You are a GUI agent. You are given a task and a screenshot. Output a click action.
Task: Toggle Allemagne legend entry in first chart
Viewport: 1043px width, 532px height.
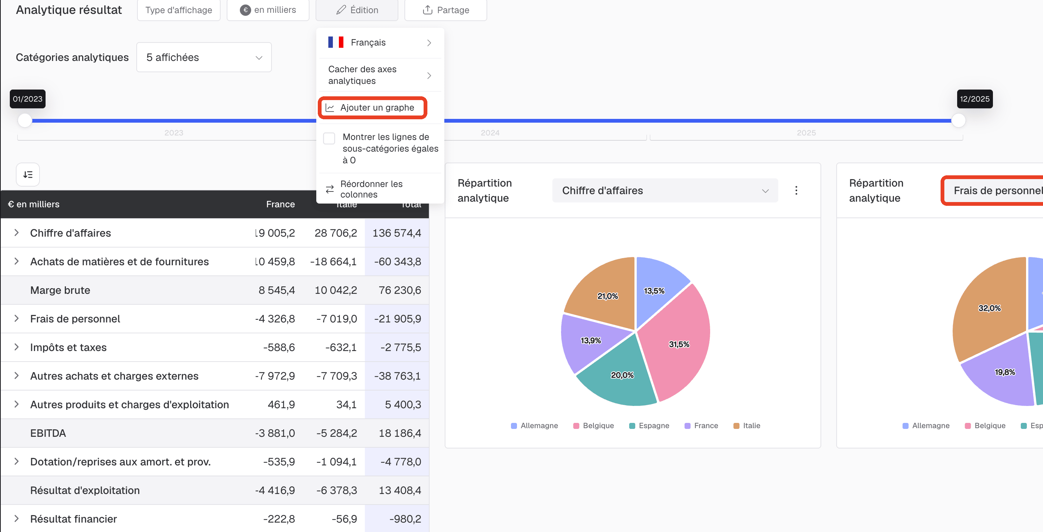[x=534, y=426]
